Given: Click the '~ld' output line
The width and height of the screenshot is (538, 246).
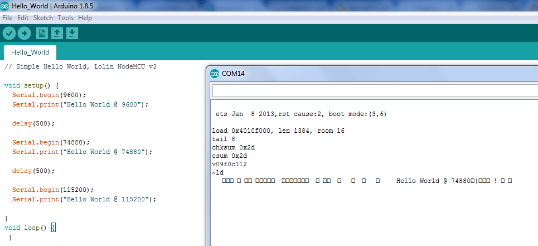Looking at the screenshot, I should pyautogui.click(x=218, y=172).
